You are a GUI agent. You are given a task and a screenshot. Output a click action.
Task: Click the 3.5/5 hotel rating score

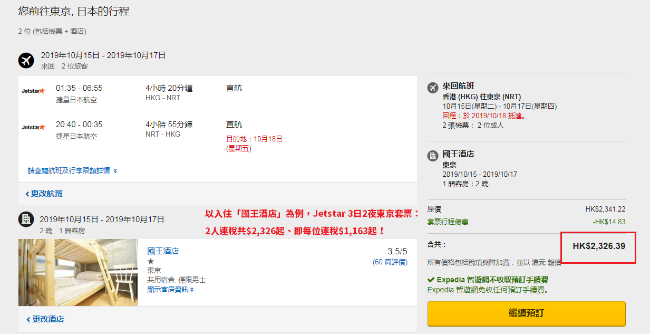point(397,252)
